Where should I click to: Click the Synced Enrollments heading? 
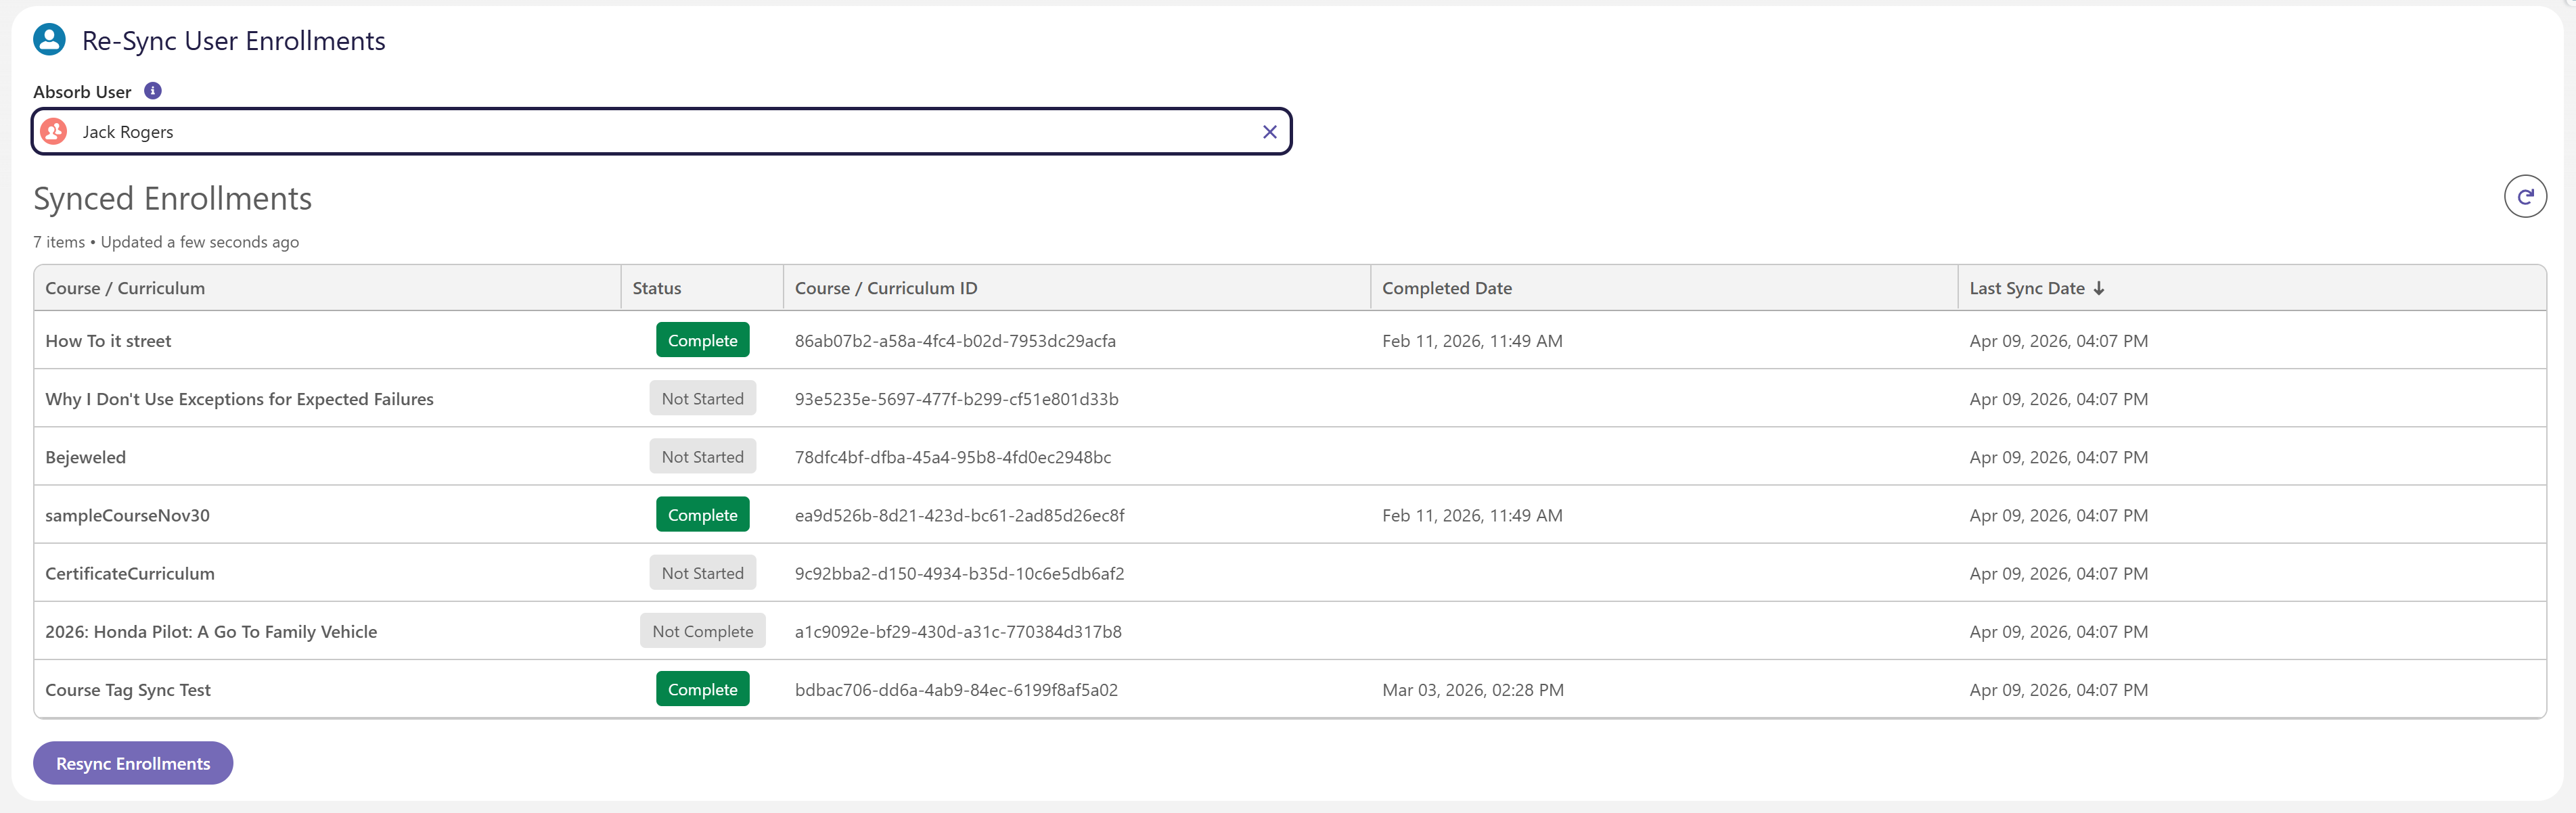click(172, 198)
